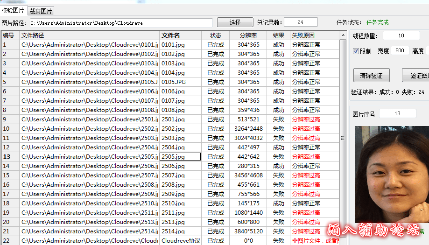
Task: Edit the 宽度 field value 500
Action: 400,50
